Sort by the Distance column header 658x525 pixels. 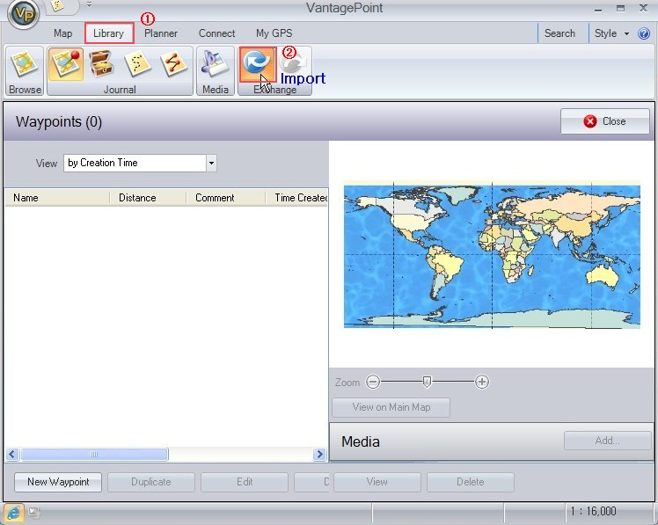(x=148, y=198)
